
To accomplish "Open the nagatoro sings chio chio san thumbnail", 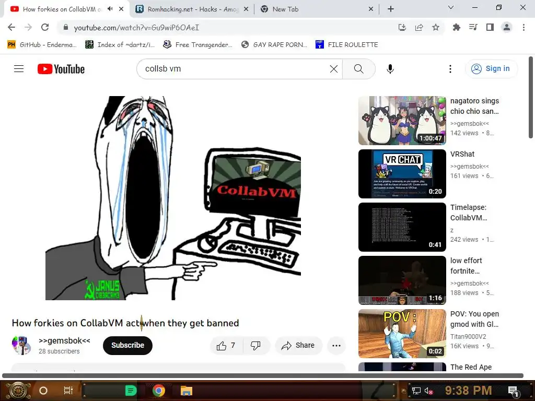I will [x=402, y=121].
